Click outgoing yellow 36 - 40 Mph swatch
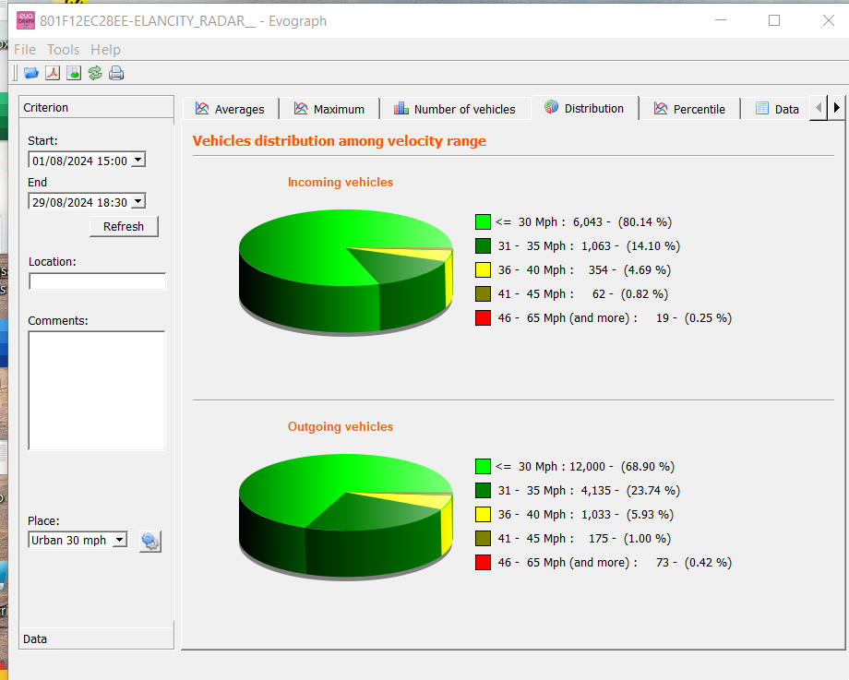This screenshot has width=849, height=680. 483,514
